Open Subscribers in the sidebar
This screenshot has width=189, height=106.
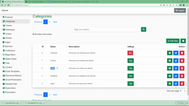coord(9,88)
